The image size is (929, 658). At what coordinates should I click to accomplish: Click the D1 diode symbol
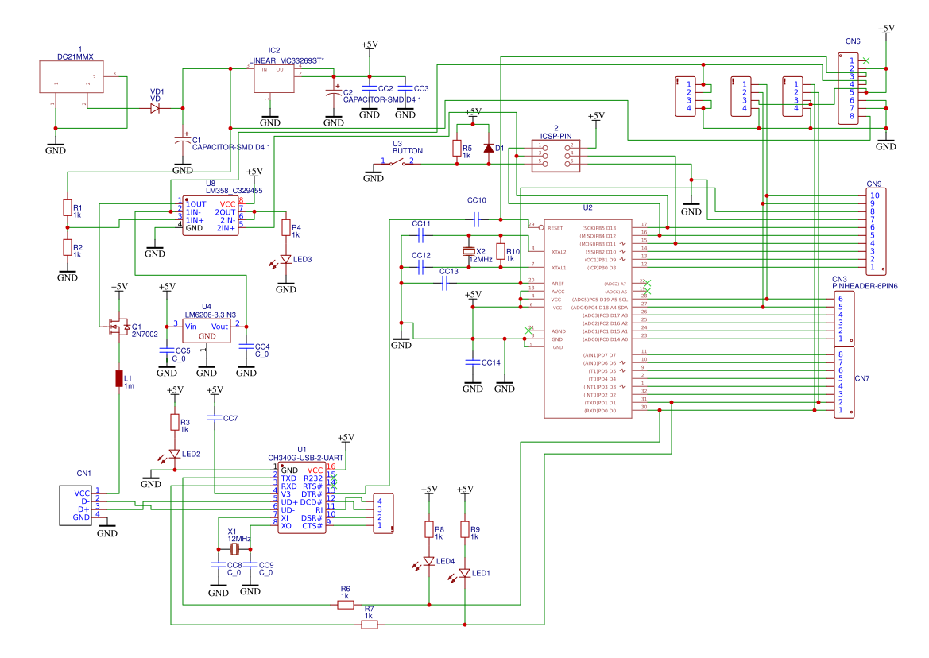pyautogui.click(x=488, y=148)
